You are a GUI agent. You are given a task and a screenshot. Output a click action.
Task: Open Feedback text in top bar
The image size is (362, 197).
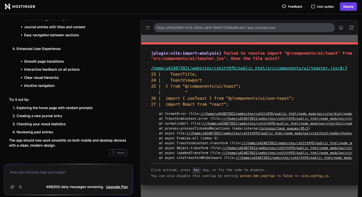[295, 7]
